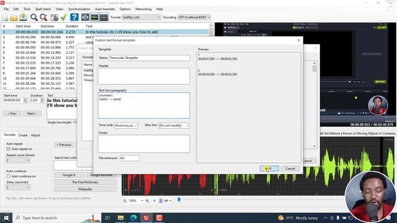The image size is (397, 223).
Task: Open the Synchronization menu
Action: pyautogui.click(x=79, y=9)
